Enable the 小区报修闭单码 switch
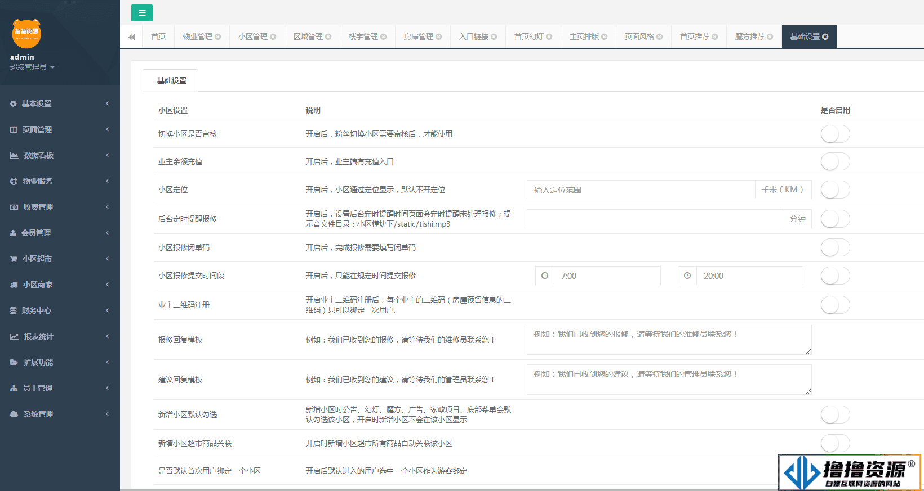Screen dimensions: 924x491 pos(835,247)
